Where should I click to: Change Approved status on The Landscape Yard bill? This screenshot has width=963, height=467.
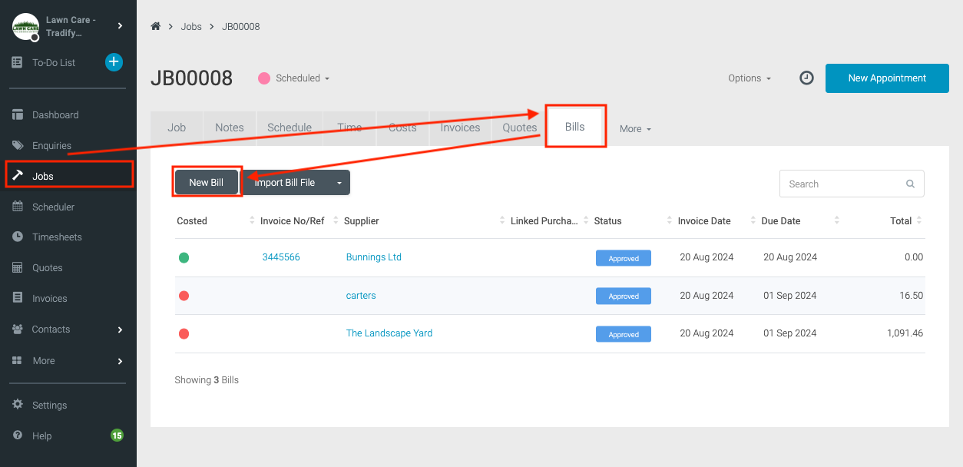tap(623, 333)
